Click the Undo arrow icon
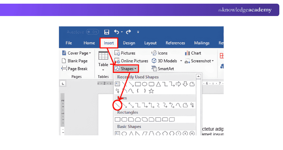The width and height of the screenshot is (283, 150). point(117,32)
